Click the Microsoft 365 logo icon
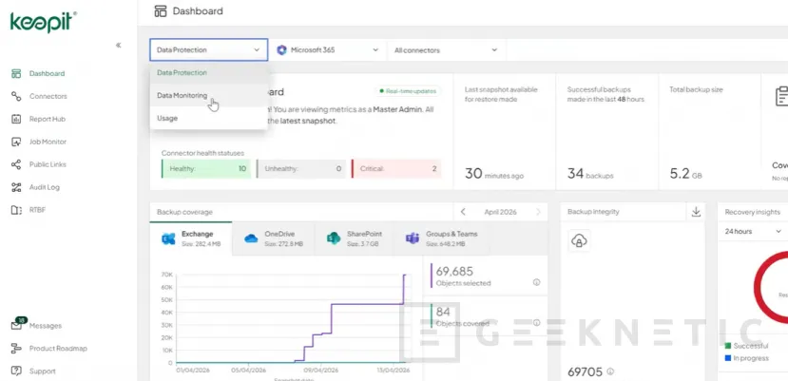788x381 pixels. [282, 50]
